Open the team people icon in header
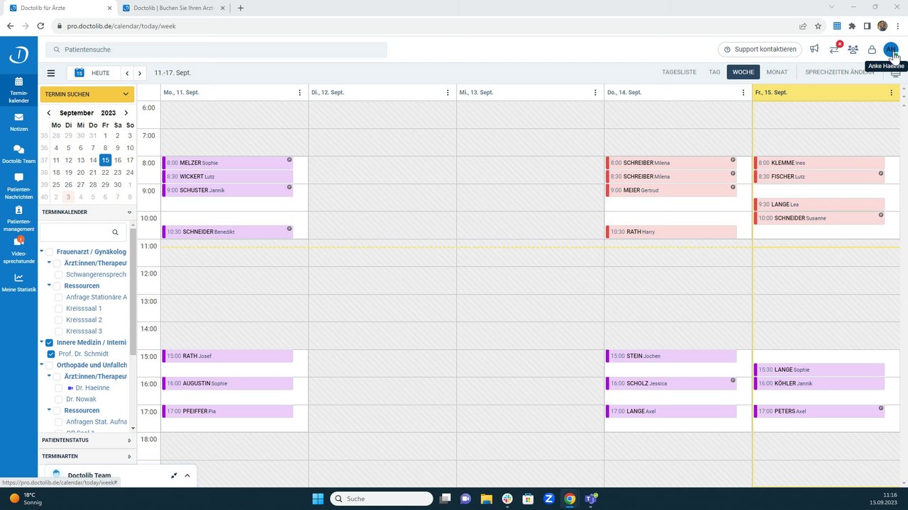The height and width of the screenshot is (510, 908). 853,49
